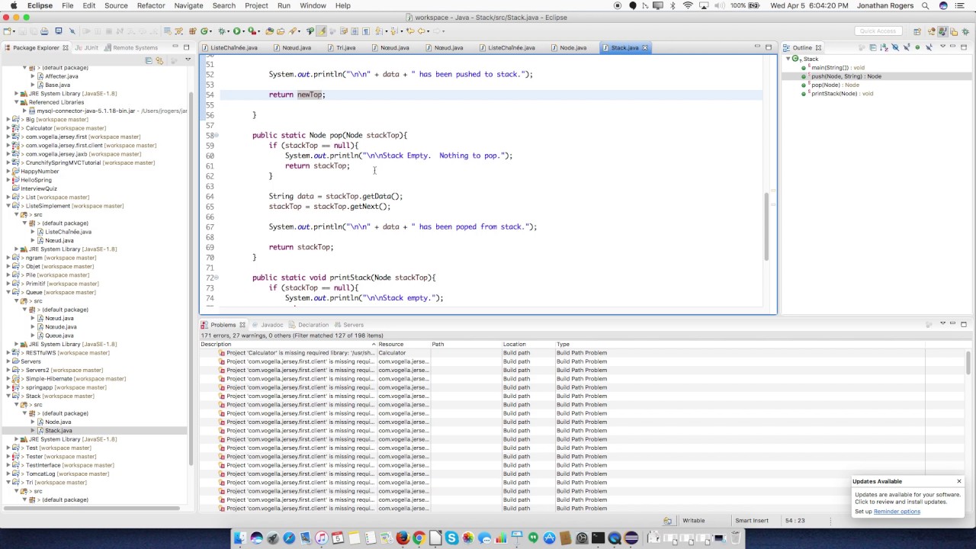The image size is (976, 549).
Task: Click the Run Last Tool external tools icon
Action: [252, 31]
